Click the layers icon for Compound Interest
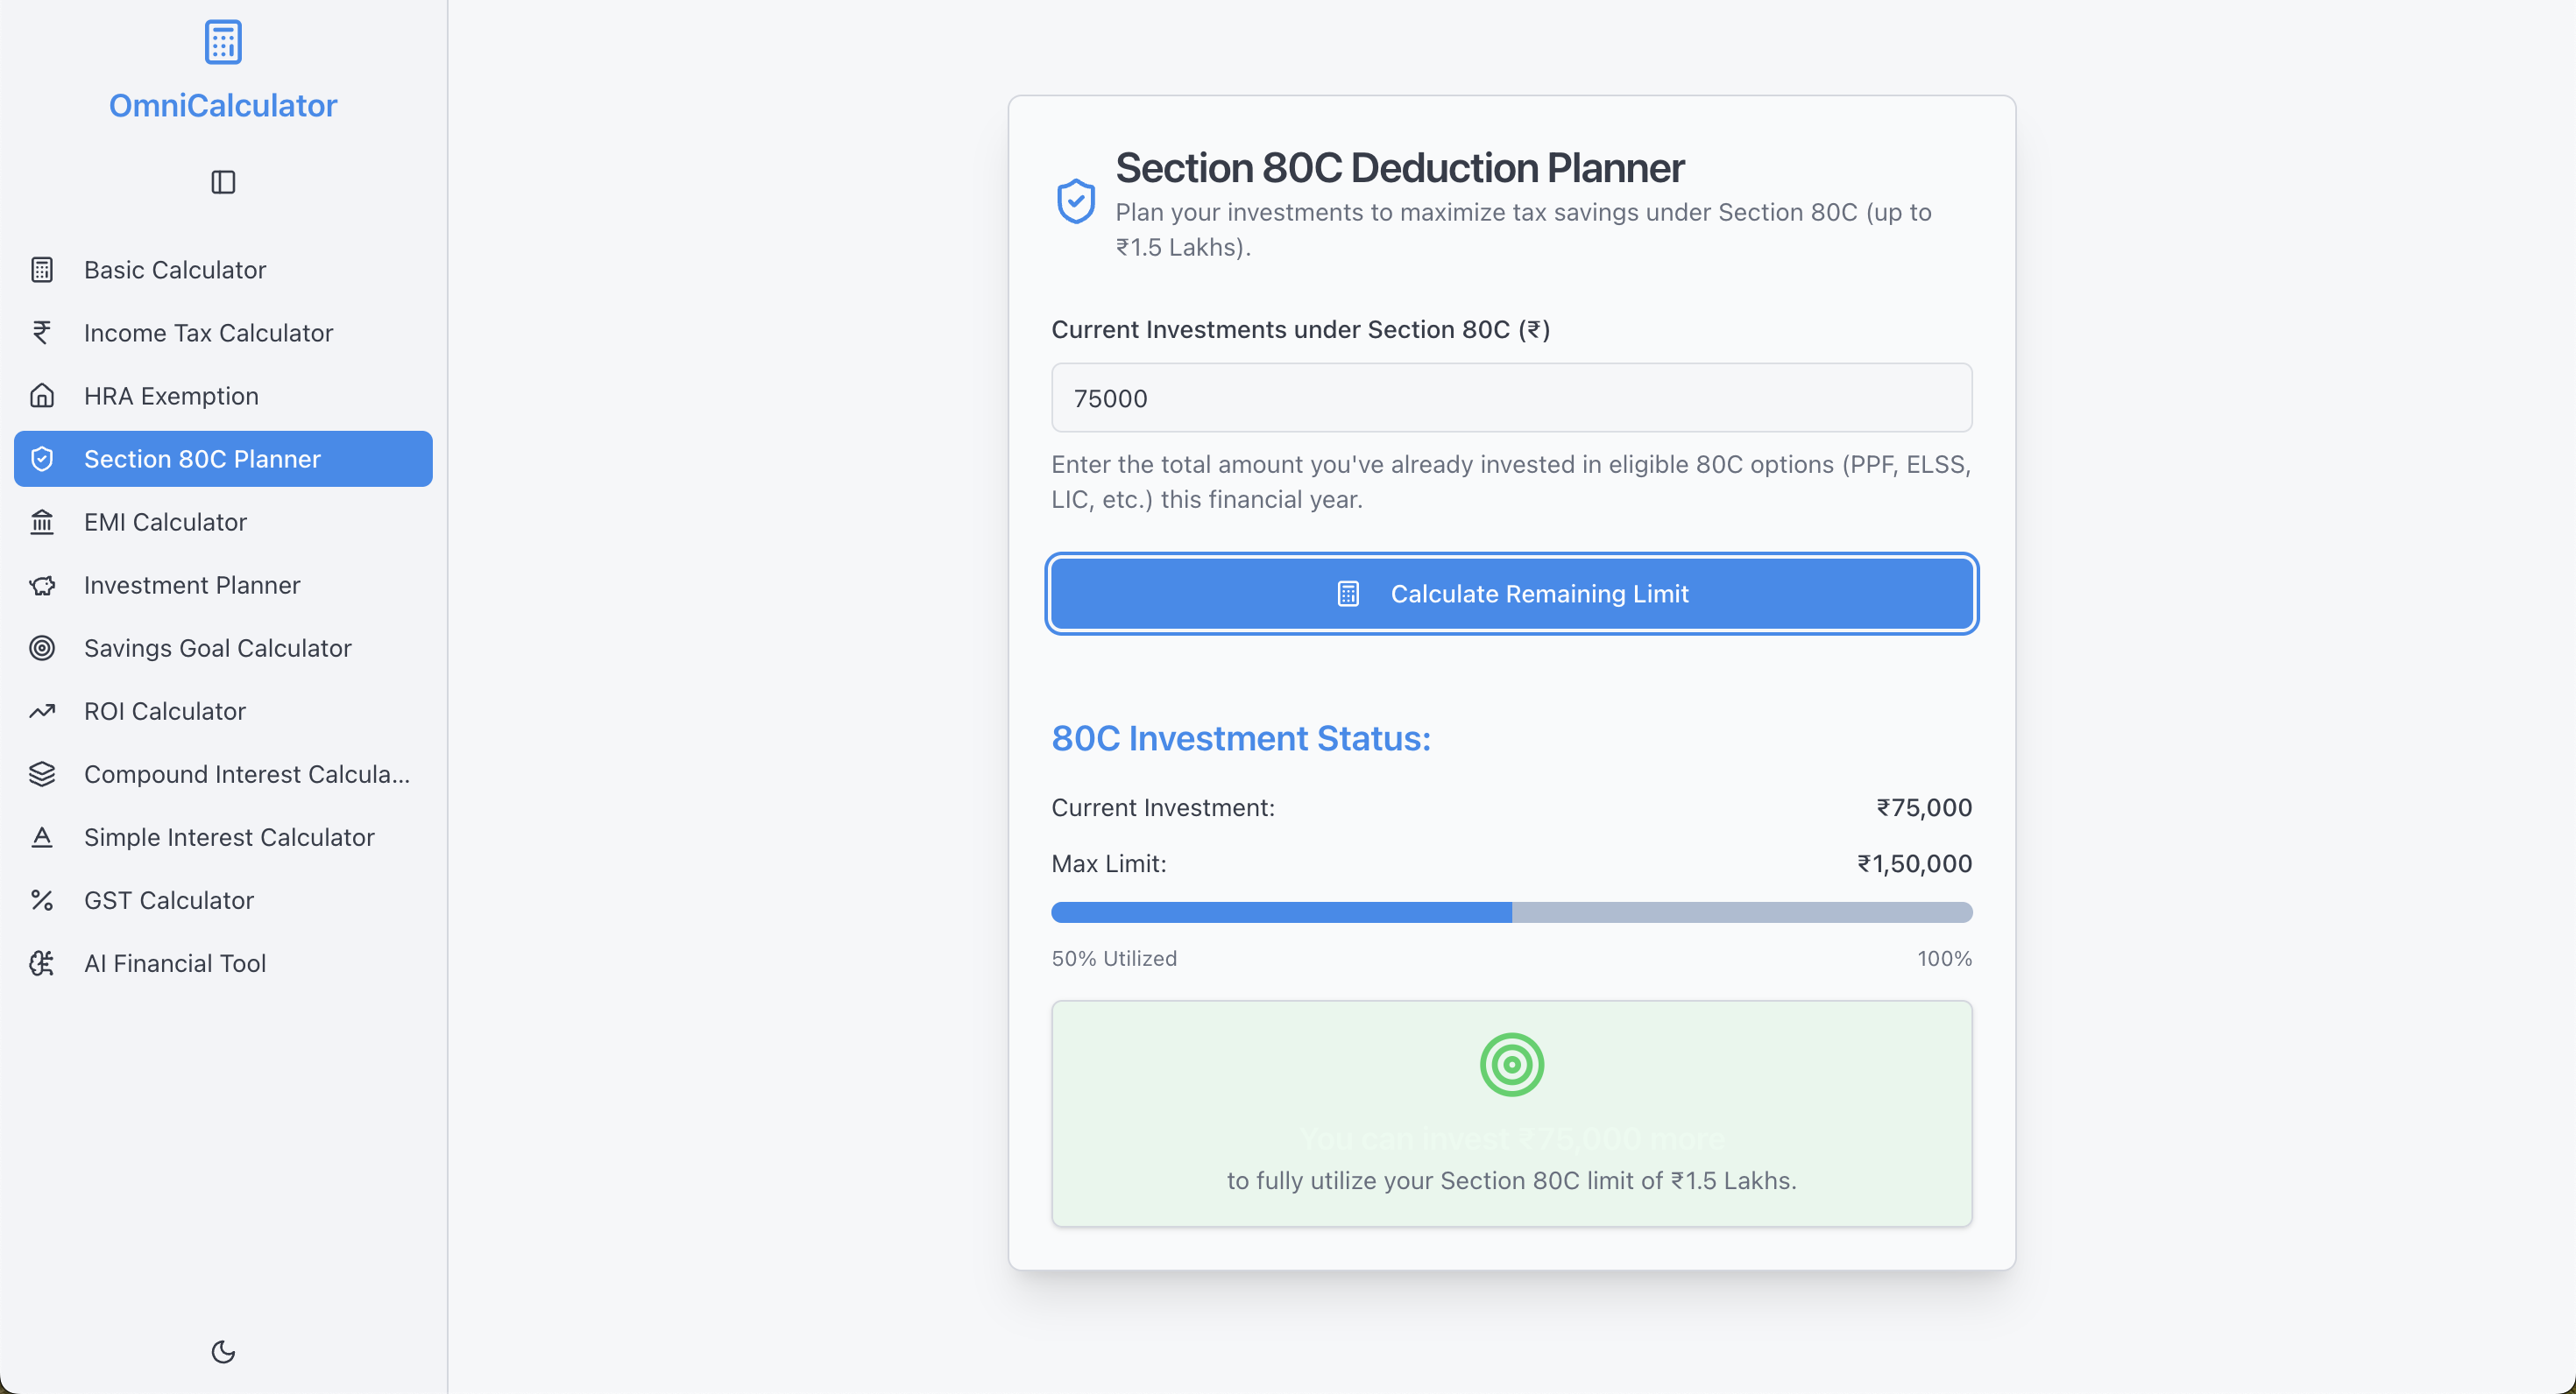The image size is (2576, 1394). click(x=42, y=773)
